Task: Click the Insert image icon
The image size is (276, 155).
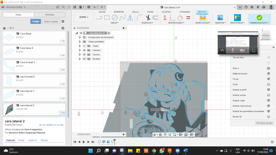Action: click(220, 18)
